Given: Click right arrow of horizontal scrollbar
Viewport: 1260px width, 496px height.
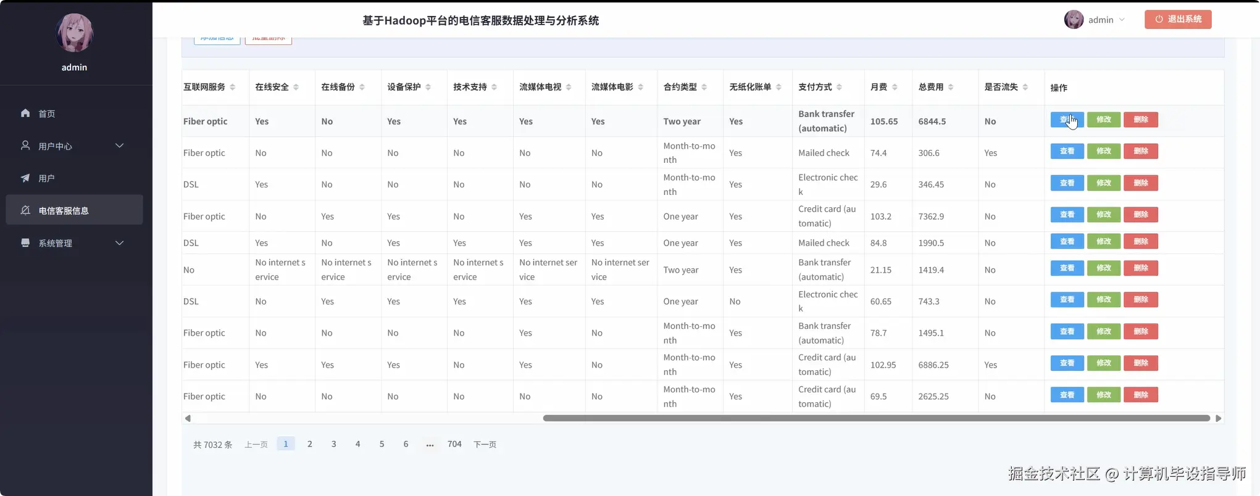Looking at the screenshot, I should [1218, 418].
